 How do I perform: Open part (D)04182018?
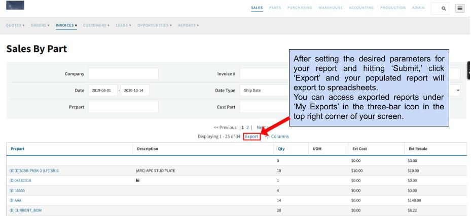click(20, 181)
